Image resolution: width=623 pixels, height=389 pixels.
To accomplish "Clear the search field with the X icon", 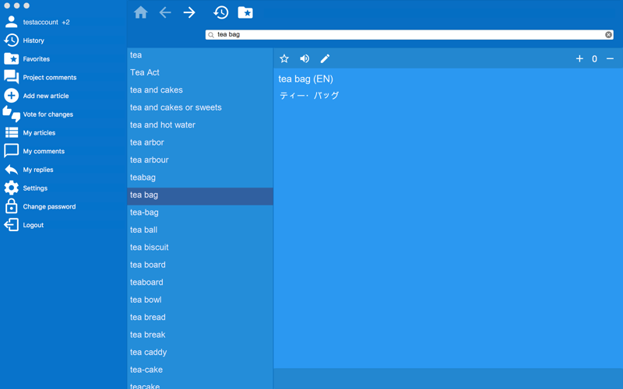I will click(608, 34).
